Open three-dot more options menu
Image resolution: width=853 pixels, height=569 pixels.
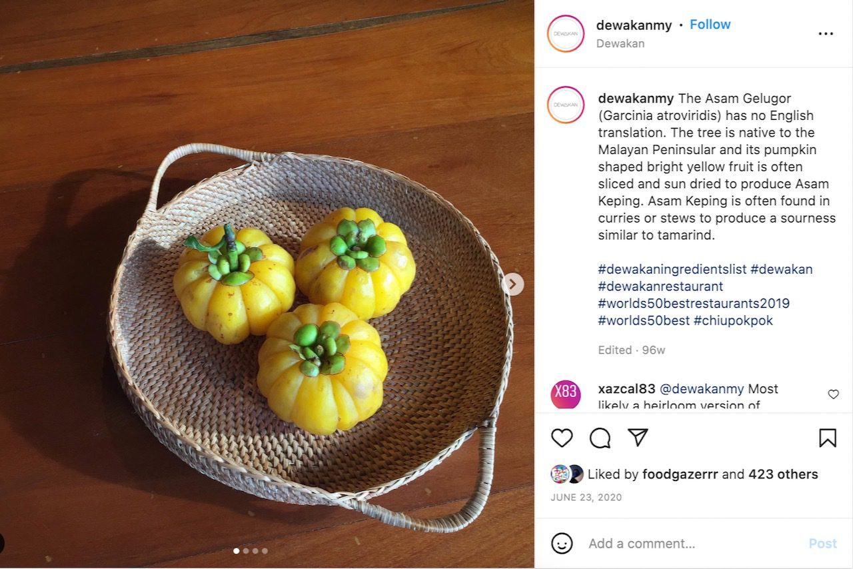pos(826,34)
